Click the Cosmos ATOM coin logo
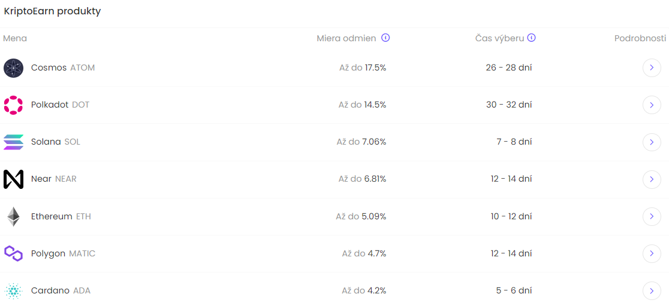The width and height of the screenshot is (669, 306). click(13, 68)
